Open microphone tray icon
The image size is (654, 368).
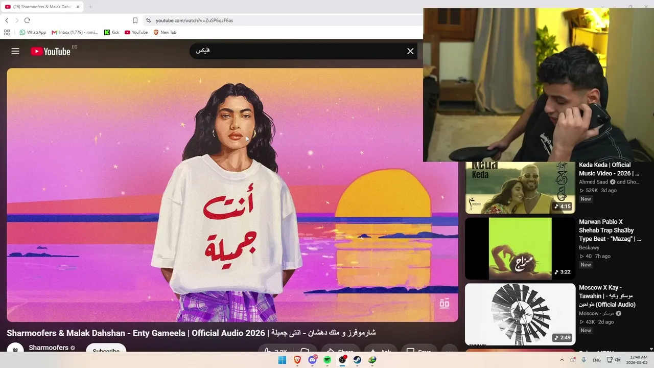tap(584, 360)
